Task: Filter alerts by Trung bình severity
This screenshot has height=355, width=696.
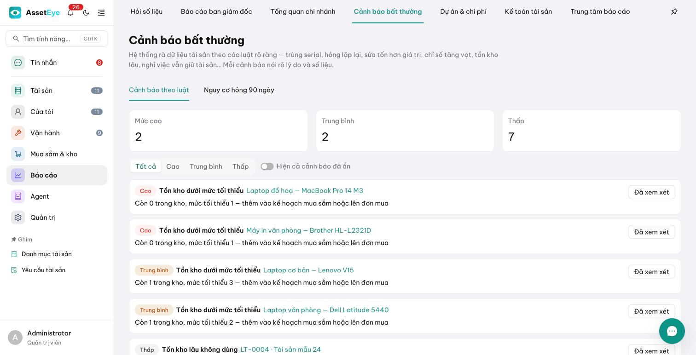Action: (206, 166)
